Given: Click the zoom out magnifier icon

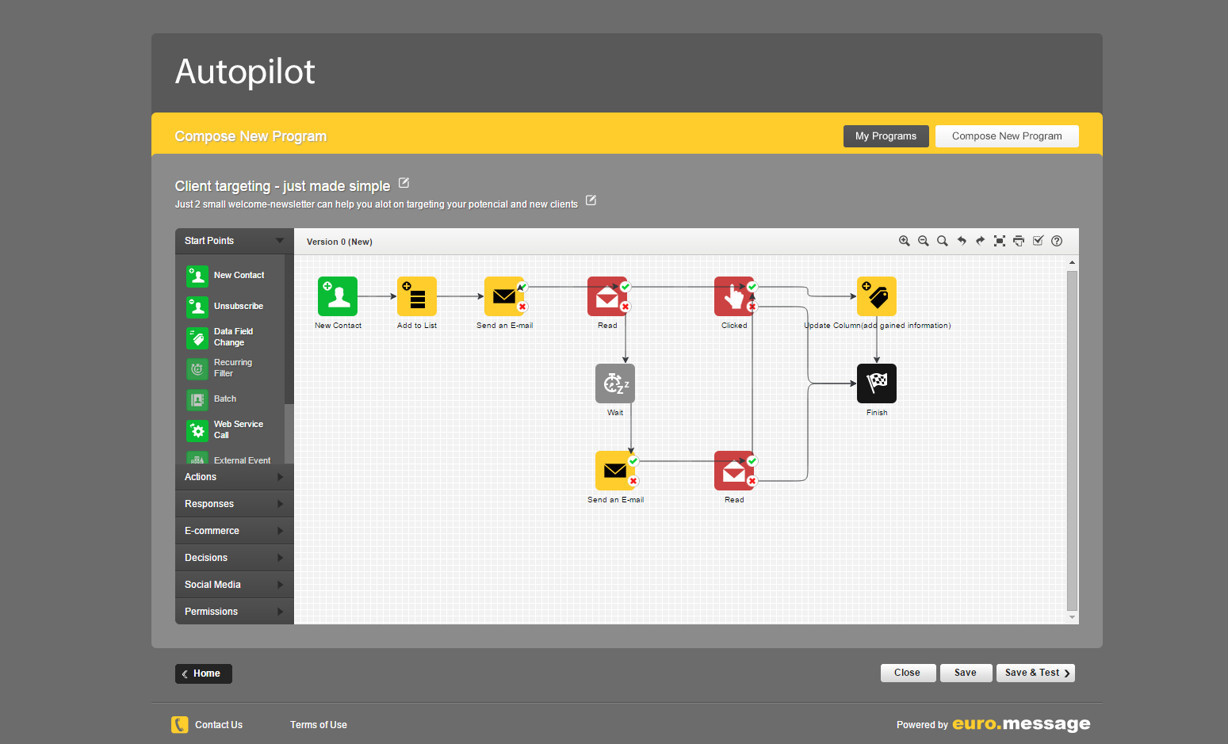Looking at the screenshot, I should click(923, 241).
